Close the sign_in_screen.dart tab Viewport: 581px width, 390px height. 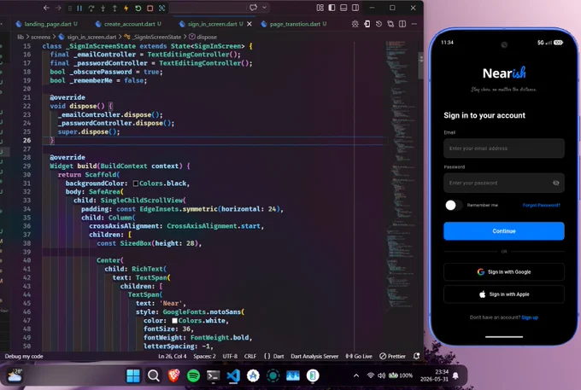(x=249, y=24)
